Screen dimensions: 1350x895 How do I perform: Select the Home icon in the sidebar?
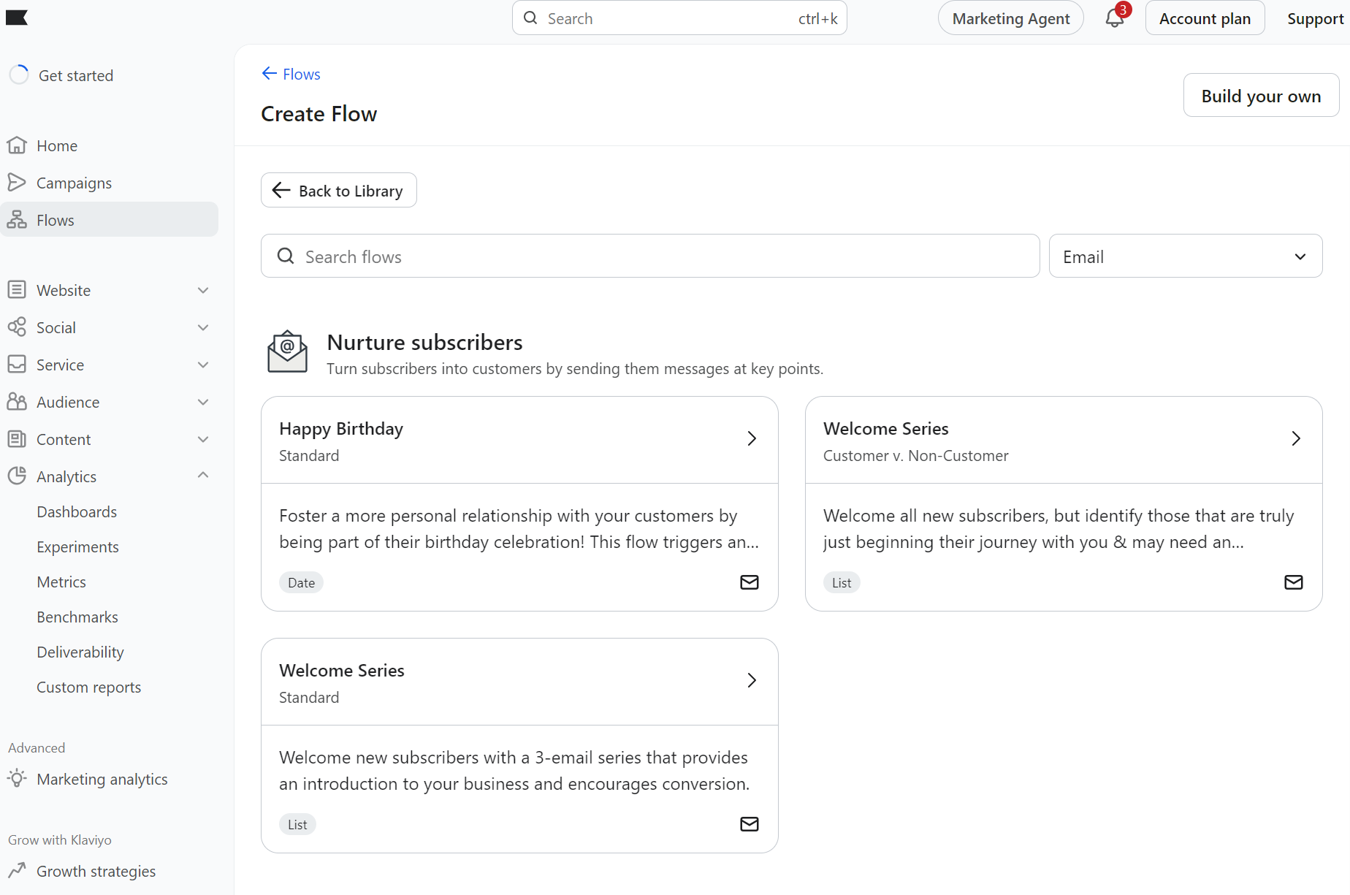18,145
